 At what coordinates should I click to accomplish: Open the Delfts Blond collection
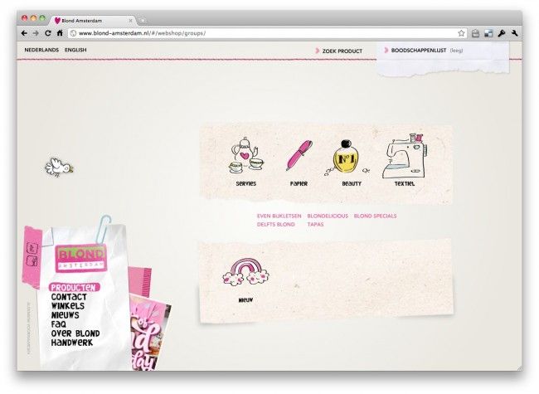(275, 224)
